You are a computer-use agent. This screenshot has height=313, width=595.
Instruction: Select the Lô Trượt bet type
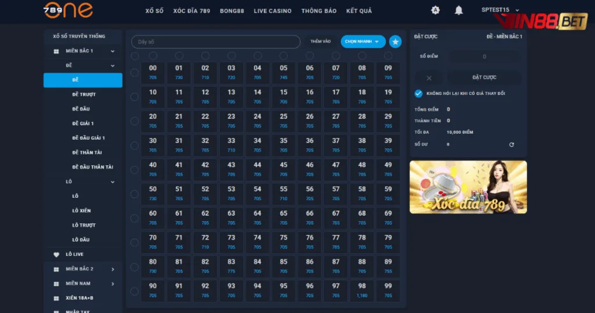[x=84, y=225]
